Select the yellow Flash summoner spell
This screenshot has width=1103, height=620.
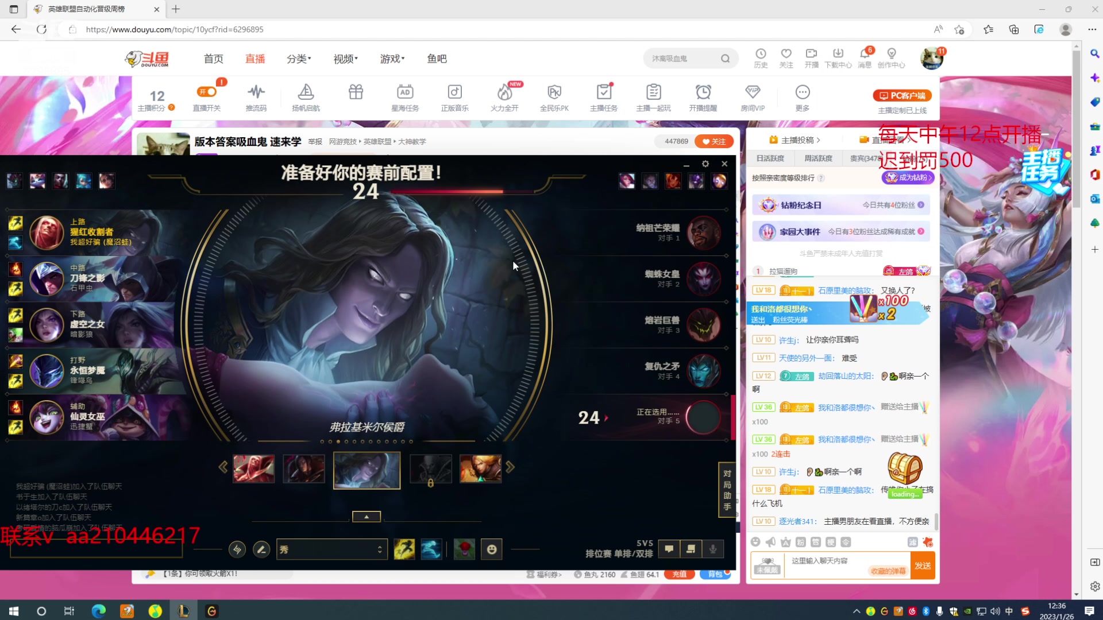(x=404, y=549)
